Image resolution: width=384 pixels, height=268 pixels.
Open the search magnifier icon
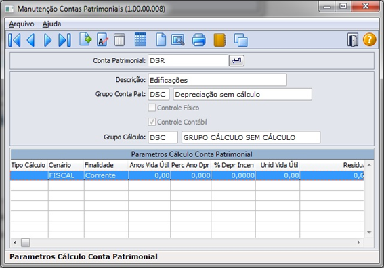coord(178,40)
